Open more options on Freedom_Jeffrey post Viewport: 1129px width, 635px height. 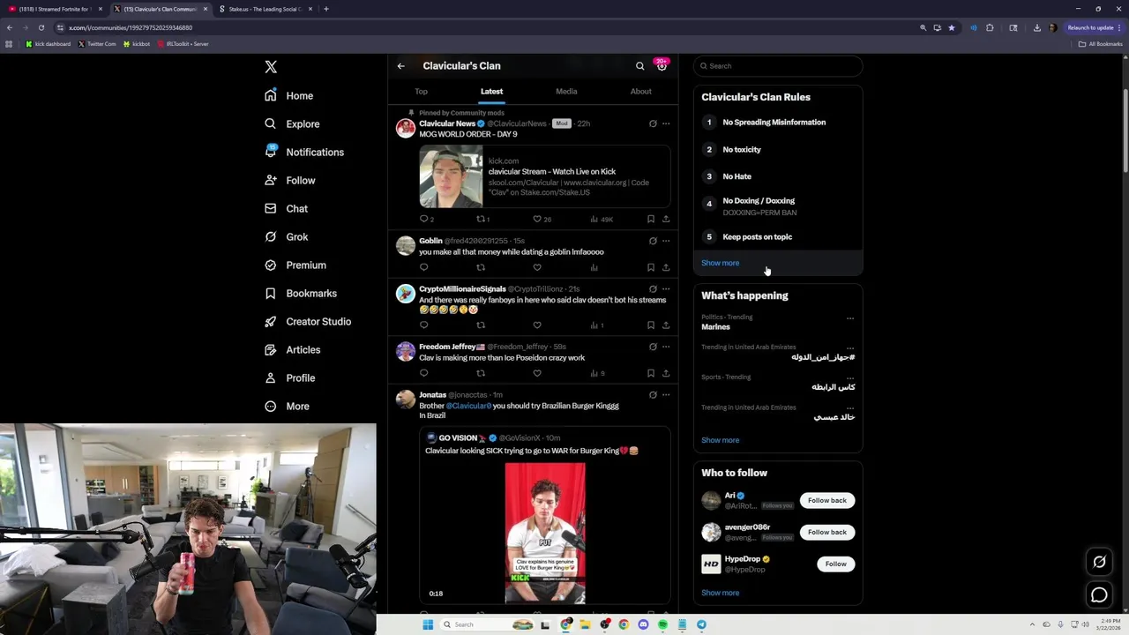pyautogui.click(x=666, y=347)
